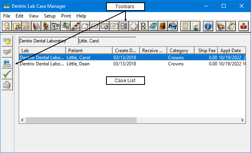The image size is (251, 153).
Task: Click the envelope with address lines icon
Action: pos(95,26)
